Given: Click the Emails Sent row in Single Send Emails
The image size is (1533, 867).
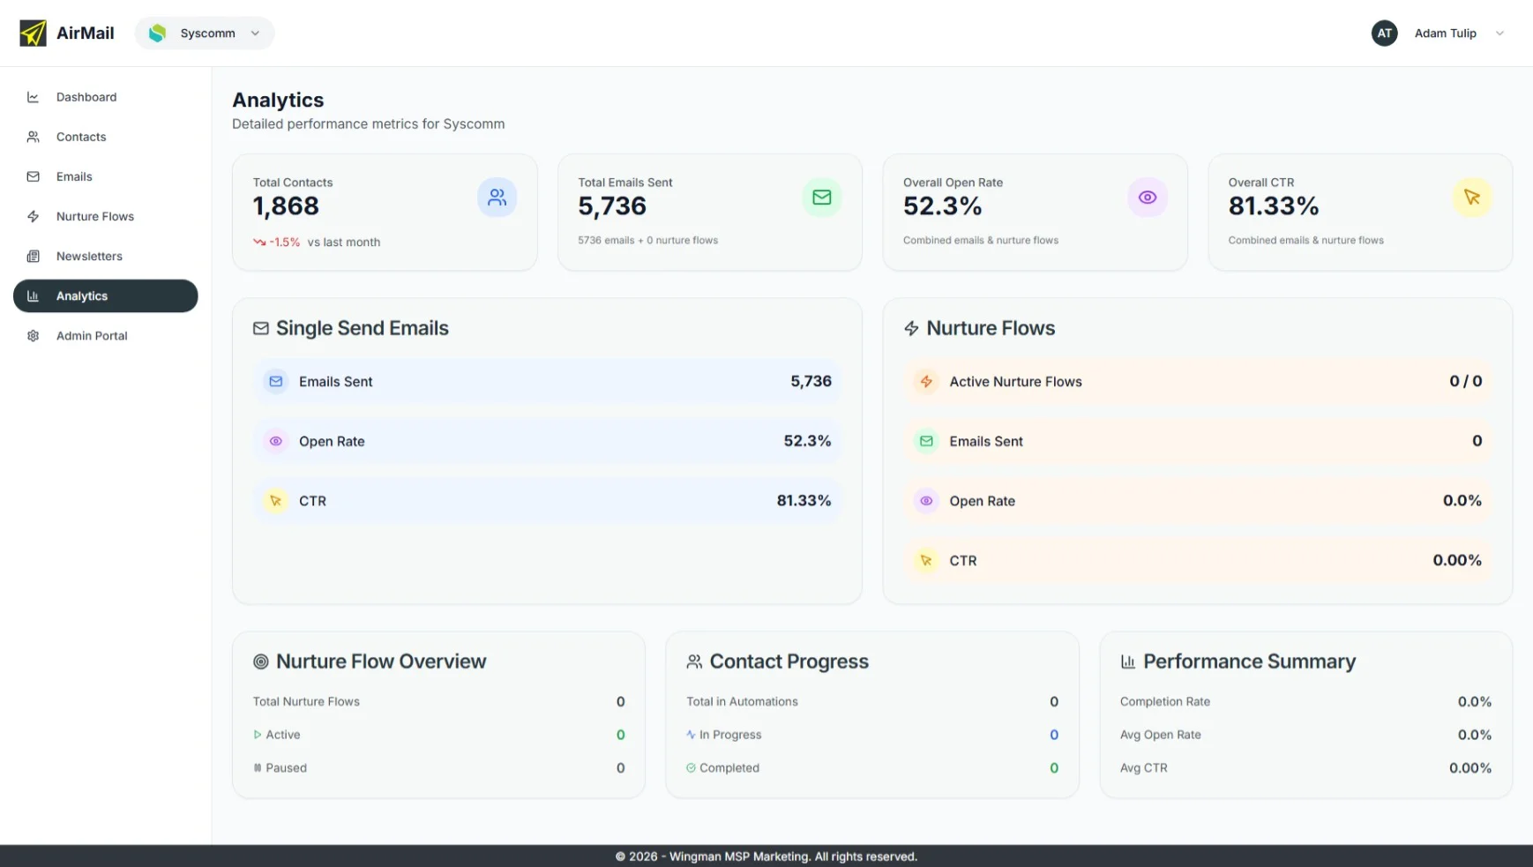Looking at the screenshot, I should [x=547, y=381].
